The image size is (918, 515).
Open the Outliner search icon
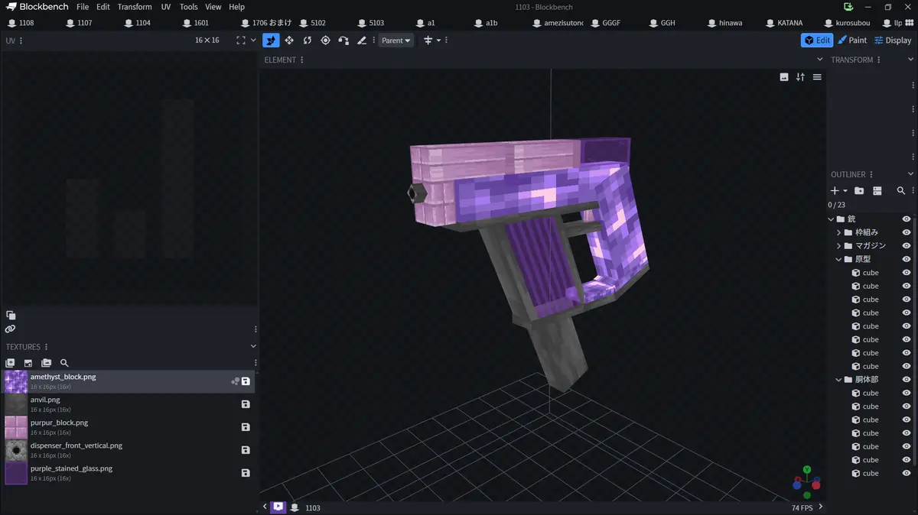(x=900, y=190)
